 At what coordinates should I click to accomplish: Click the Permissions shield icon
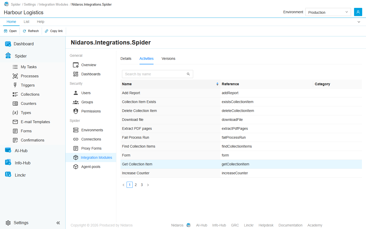click(76, 111)
